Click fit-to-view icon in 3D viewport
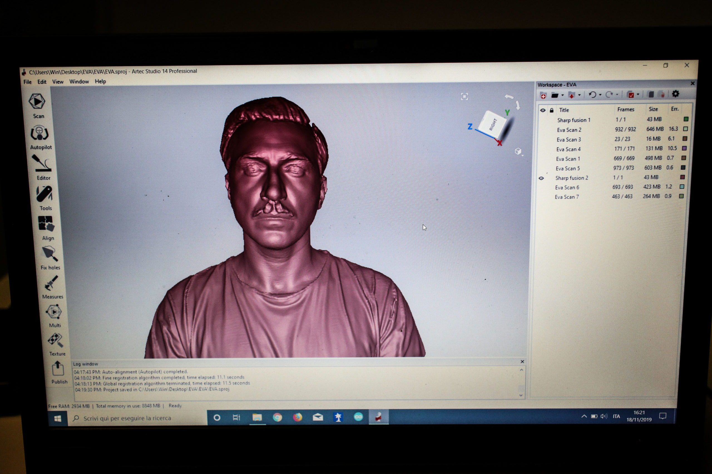 (x=464, y=96)
